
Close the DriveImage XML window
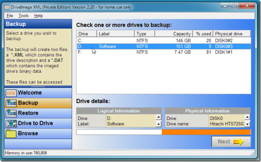[247, 6]
